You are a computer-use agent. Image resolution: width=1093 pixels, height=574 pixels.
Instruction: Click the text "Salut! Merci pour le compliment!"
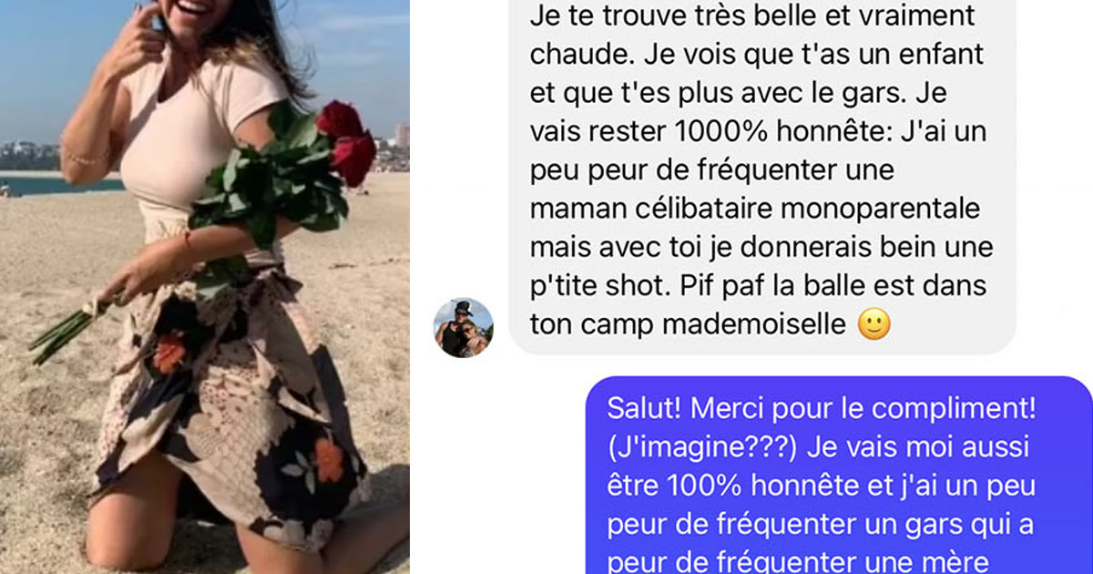821,409
